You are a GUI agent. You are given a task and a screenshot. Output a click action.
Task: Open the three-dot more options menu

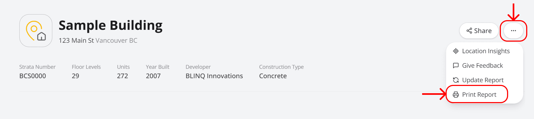(x=513, y=31)
